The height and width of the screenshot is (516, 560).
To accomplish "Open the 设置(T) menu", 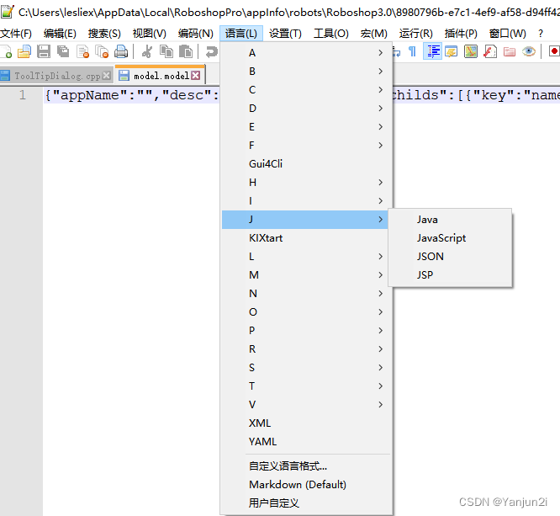I will click(285, 34).
